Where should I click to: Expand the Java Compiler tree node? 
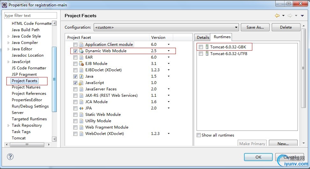coord(8,43)
